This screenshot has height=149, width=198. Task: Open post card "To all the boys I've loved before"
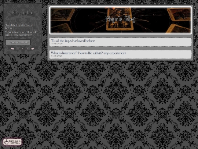click(120, 42)
